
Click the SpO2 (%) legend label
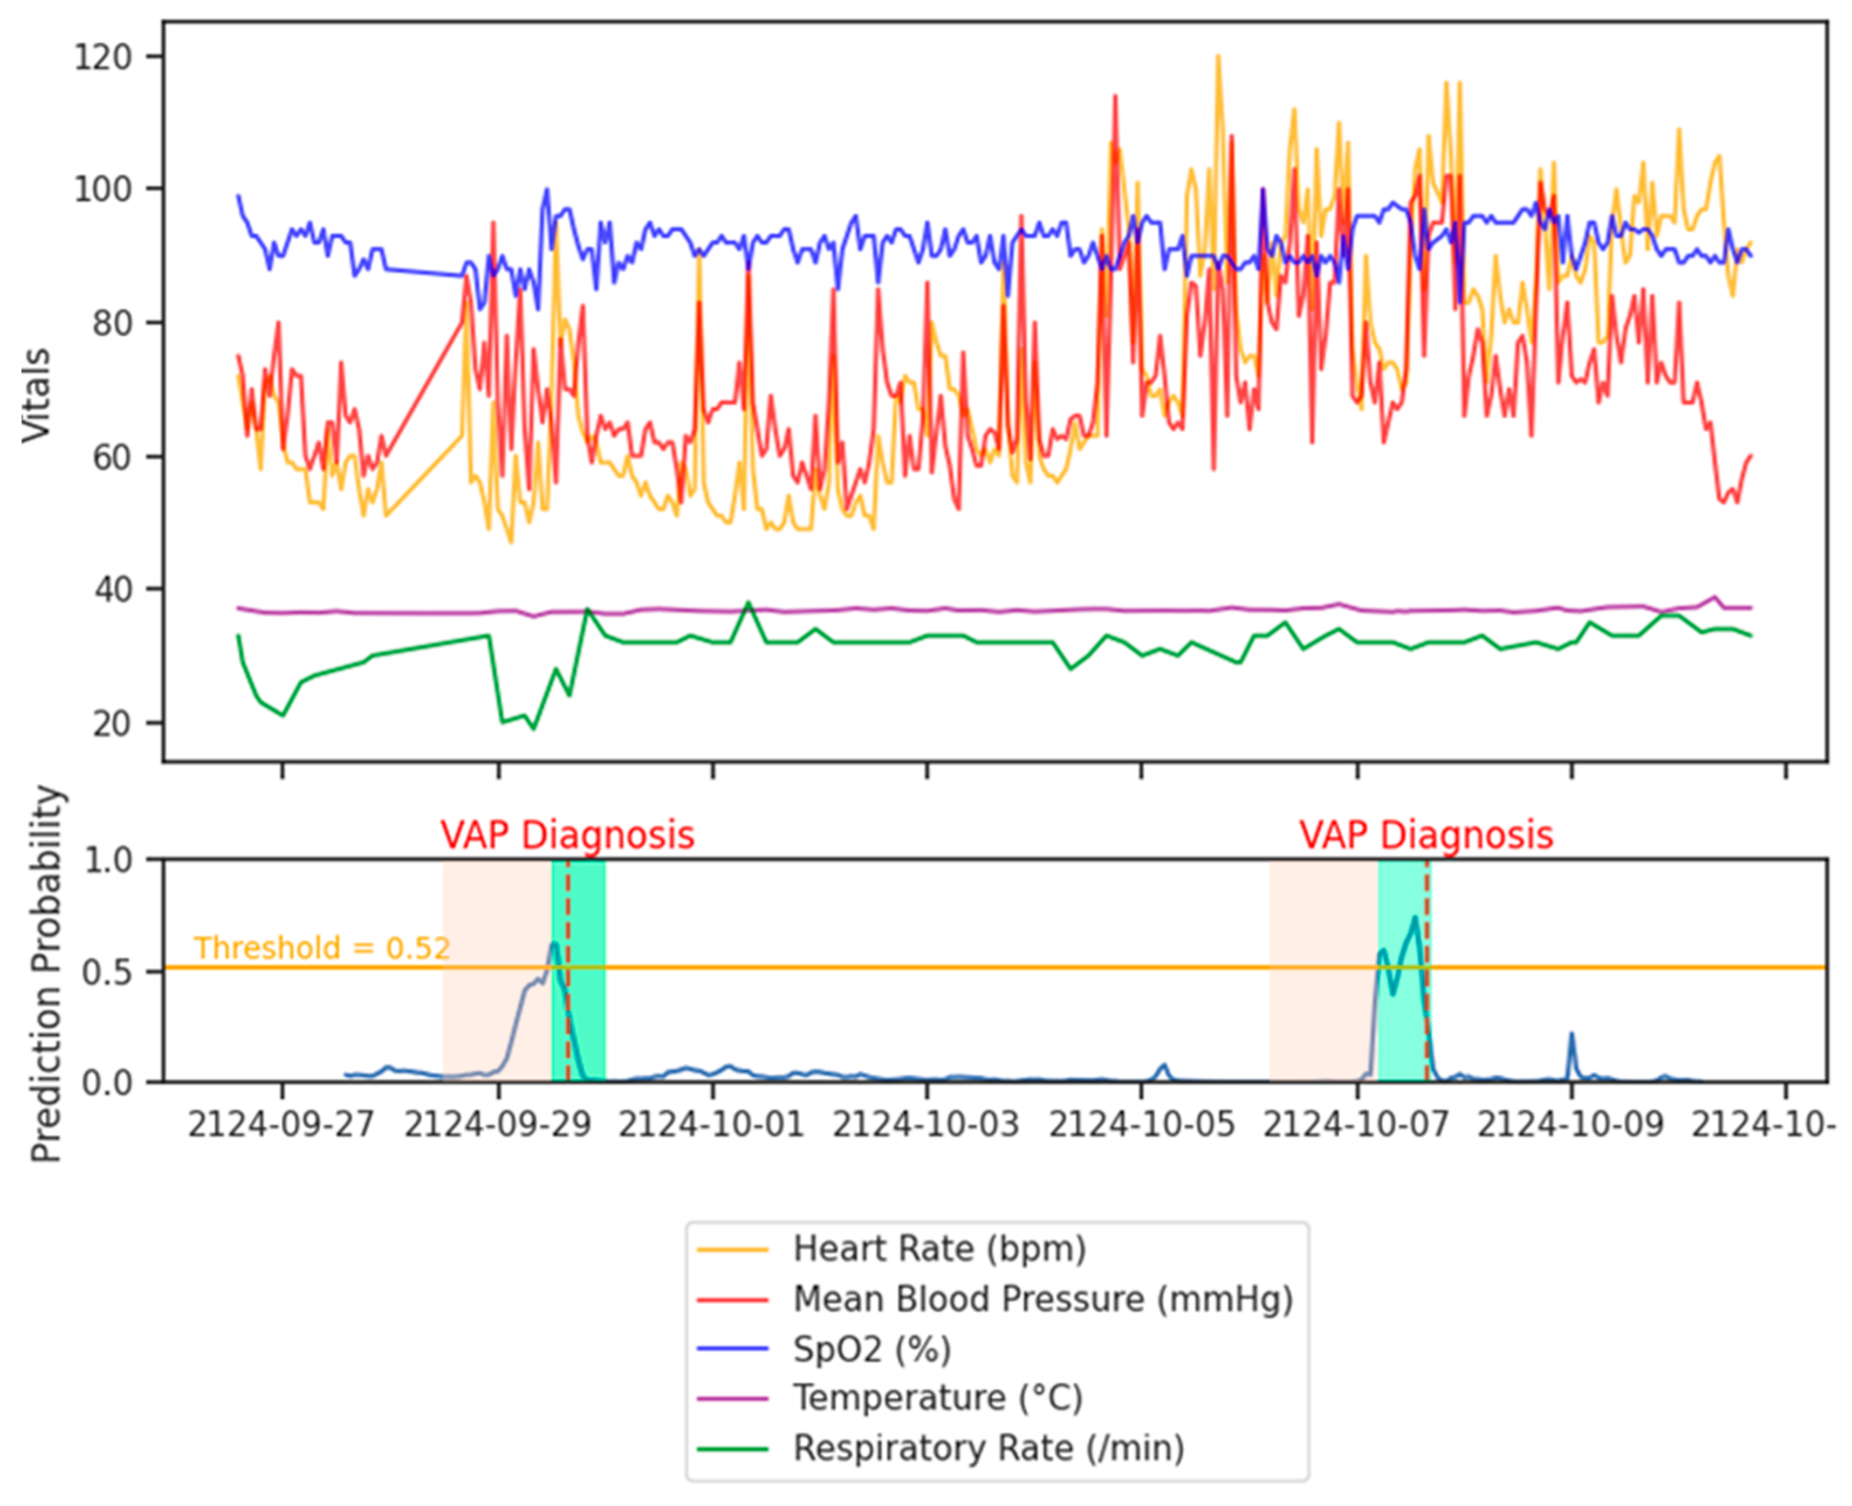[x=872, y=1349]
